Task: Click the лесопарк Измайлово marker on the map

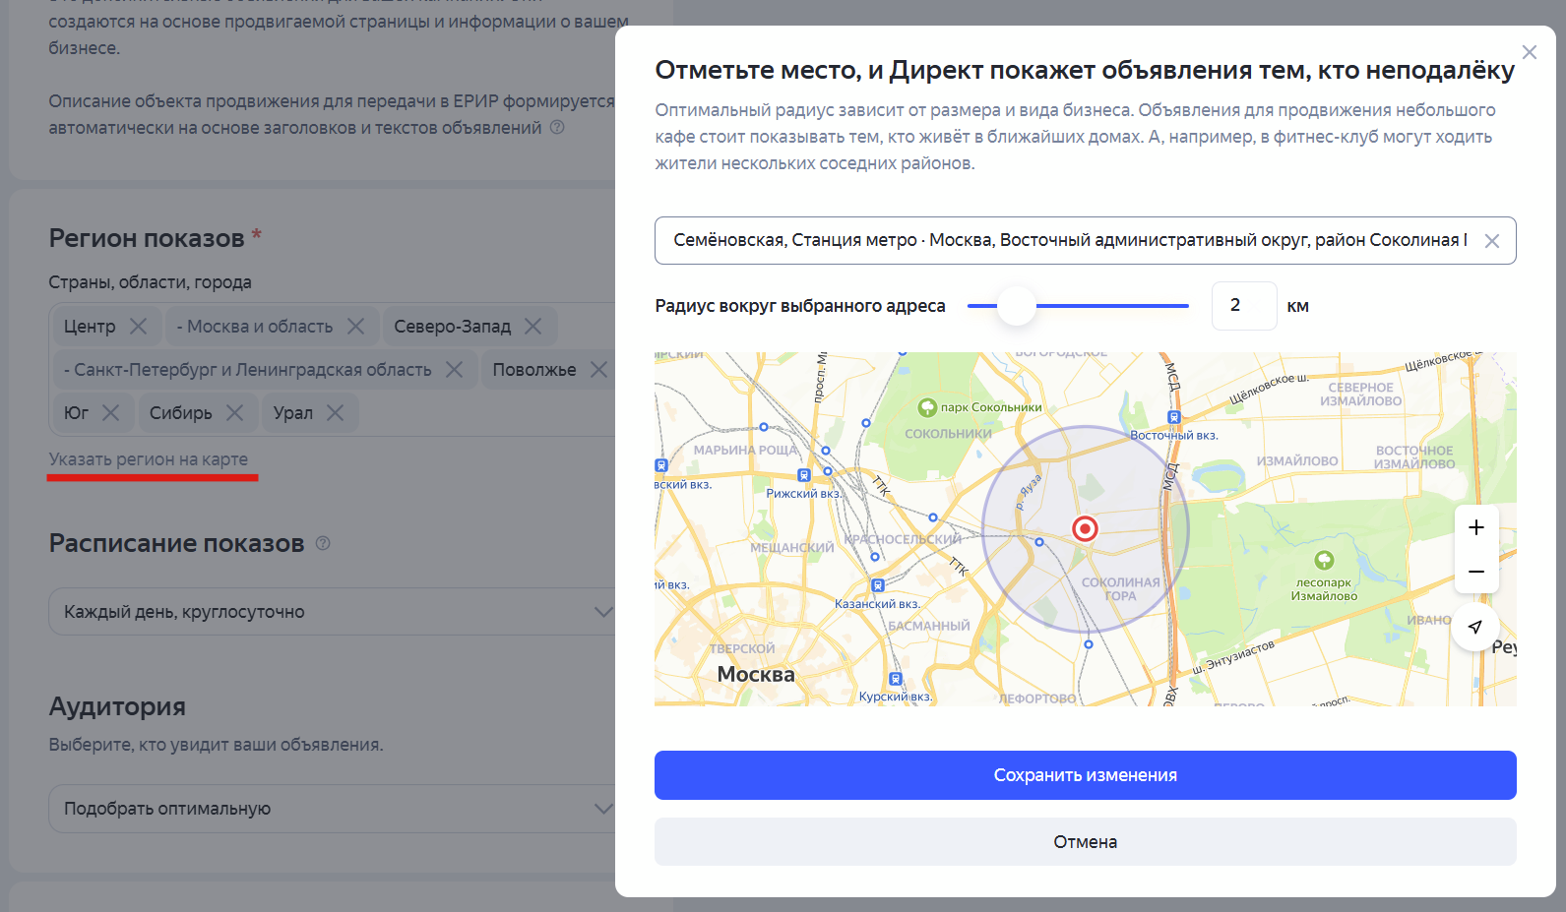Action: pyautogui.click(x=1325, y=560)
